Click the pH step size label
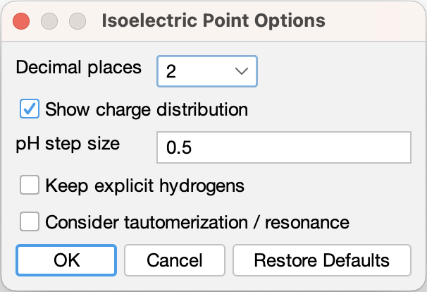The image size is (427, 292). pos(68,144)
